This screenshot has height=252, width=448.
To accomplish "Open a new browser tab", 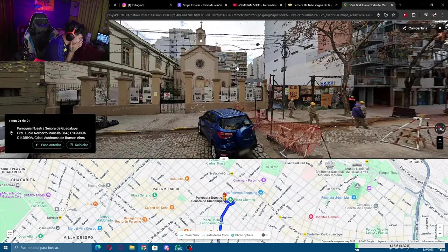I will click(400, 5).
